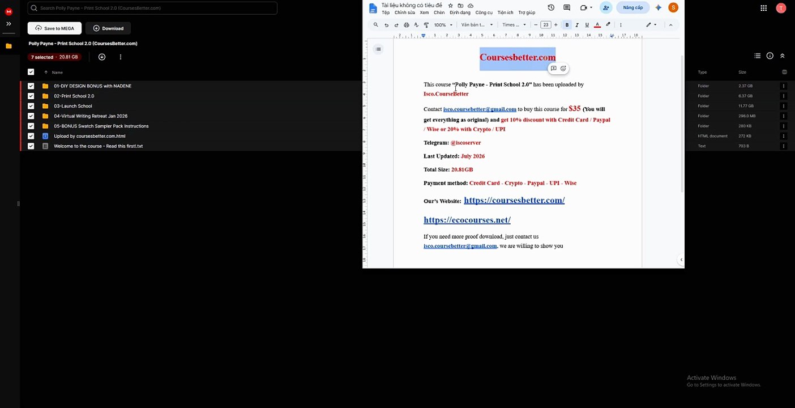This screenshot has height=408, width=795.
Task: Open the Docs toolbar more options
Action: pyautogui.click(x=621, y=25)
